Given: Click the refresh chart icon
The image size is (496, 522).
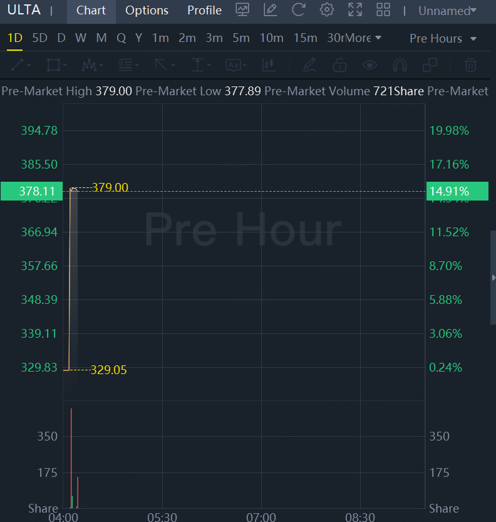Looking at the screenshot, I should tap(299, 10).
